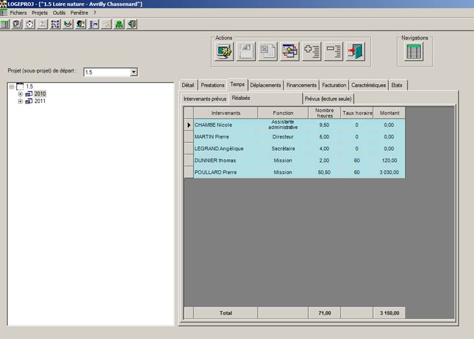Open the Projet de départ dropdown
This screenshot has height=339, width=474.
[x=133, y=72]
